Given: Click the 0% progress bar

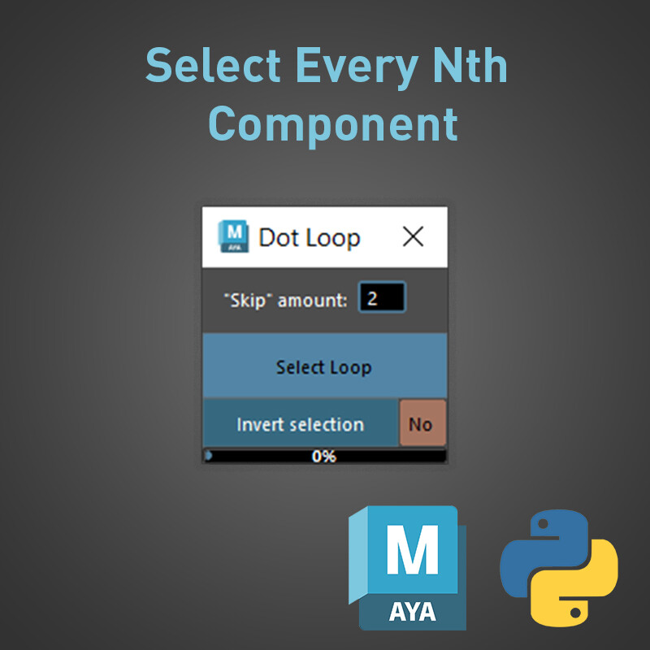Looking at the screenshot, I should click(324, 456).
